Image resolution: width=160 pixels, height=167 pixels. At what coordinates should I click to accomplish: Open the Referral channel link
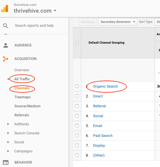coord(100,106)
